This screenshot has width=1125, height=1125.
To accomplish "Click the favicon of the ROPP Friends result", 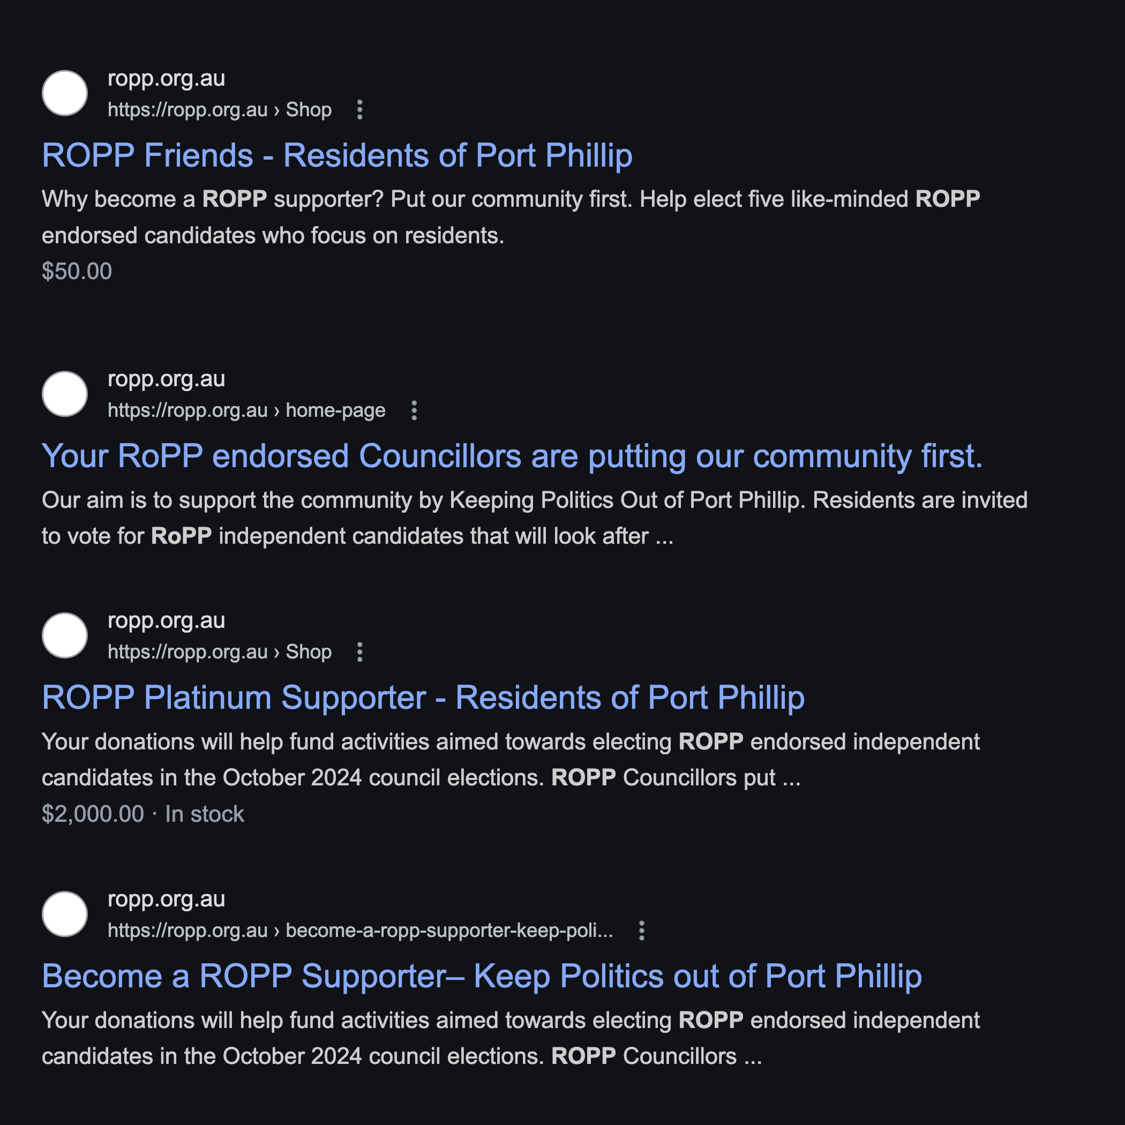I will tap(65, 93).
